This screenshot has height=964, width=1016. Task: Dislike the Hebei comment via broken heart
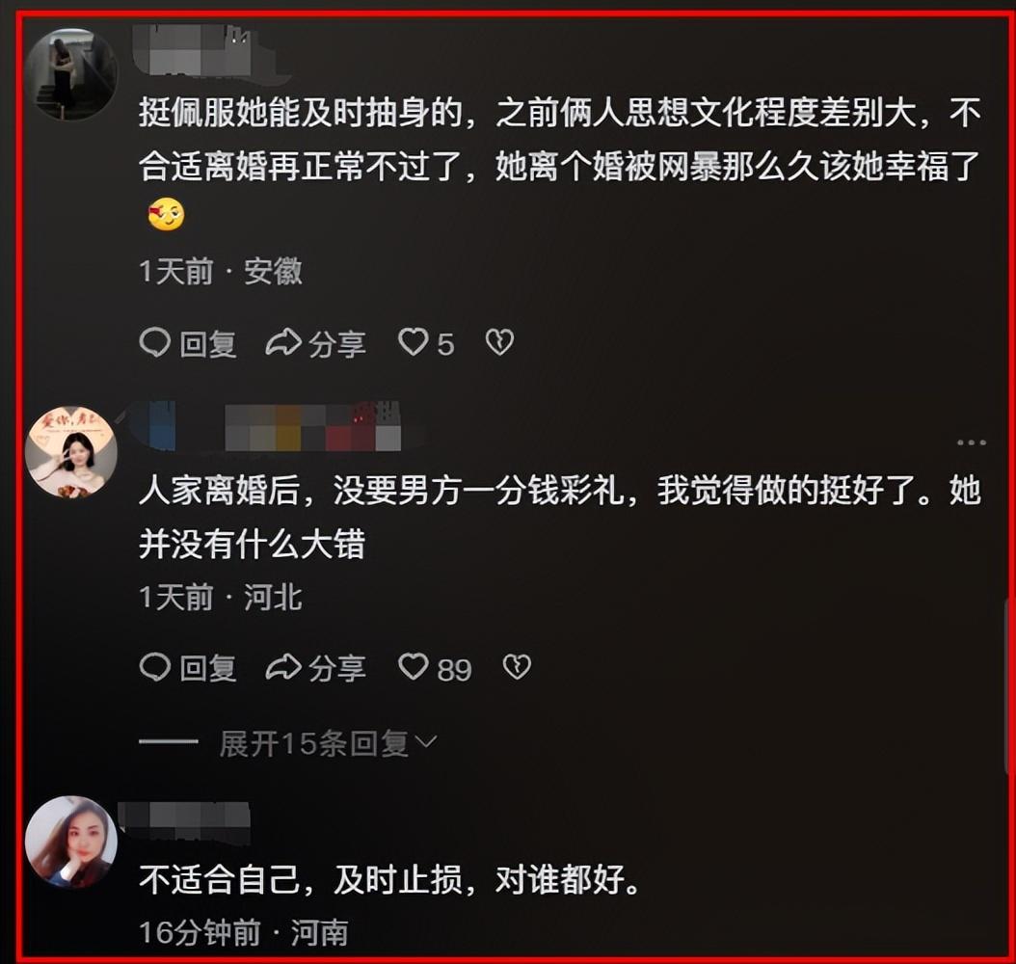pos(517,667)
